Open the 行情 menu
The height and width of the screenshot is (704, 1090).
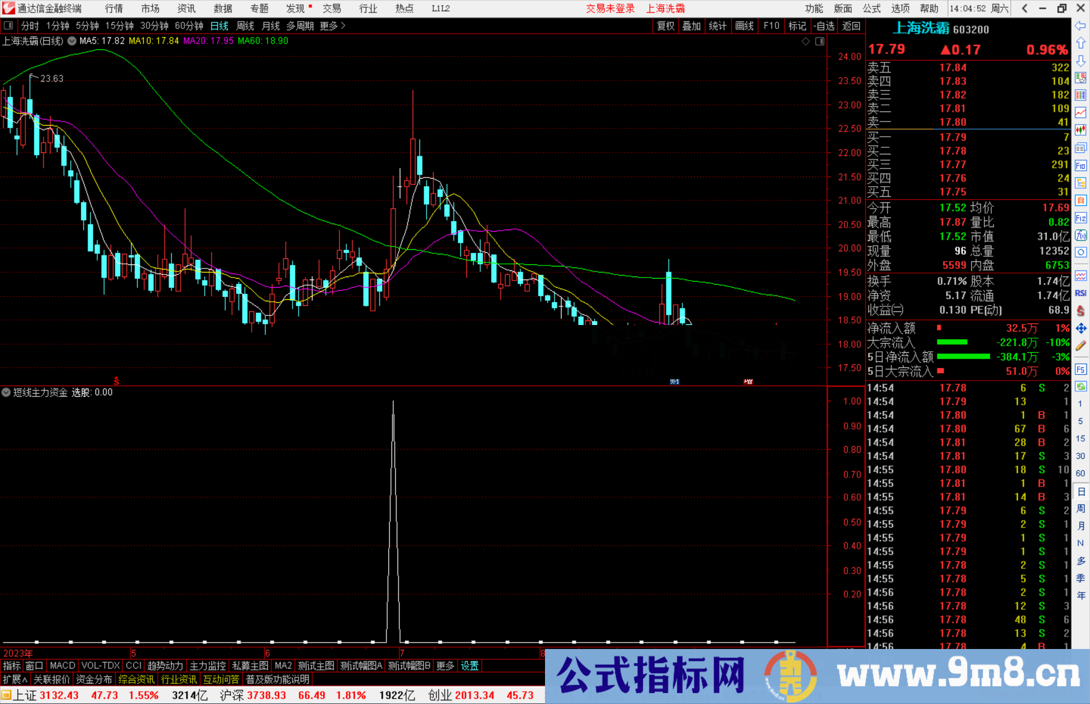tap(114, 8)
